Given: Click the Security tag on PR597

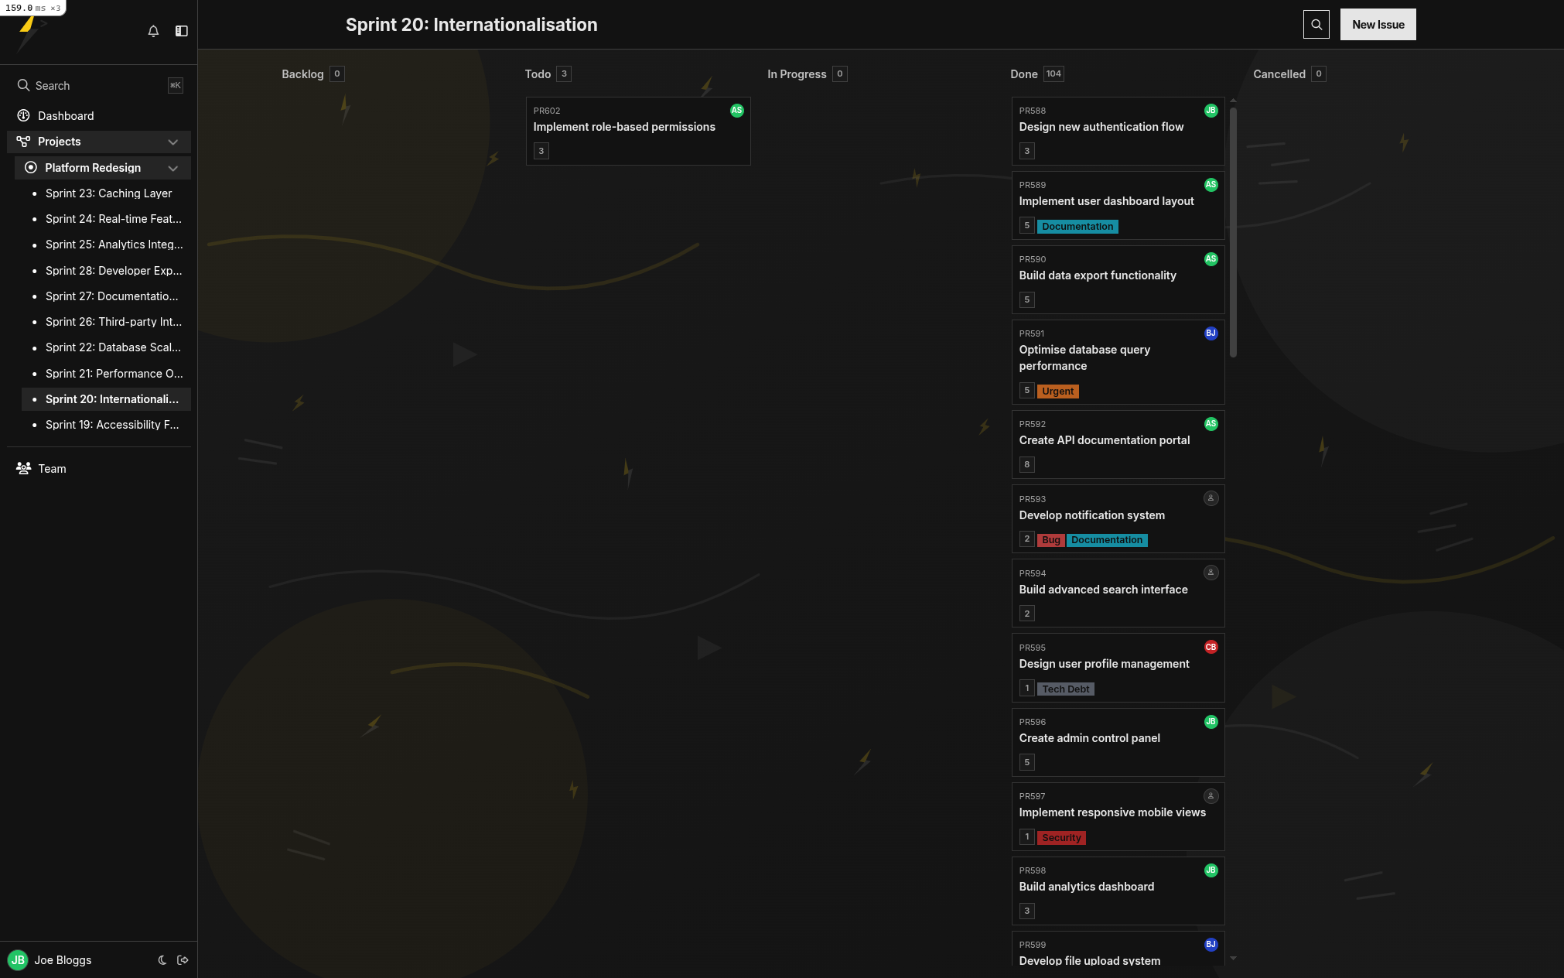Looking at the screenshot, I should point(1060,838).
